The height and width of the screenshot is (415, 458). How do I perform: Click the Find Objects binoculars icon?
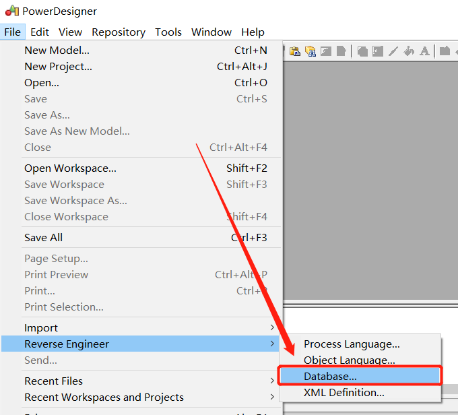click(x=310, y=51)
